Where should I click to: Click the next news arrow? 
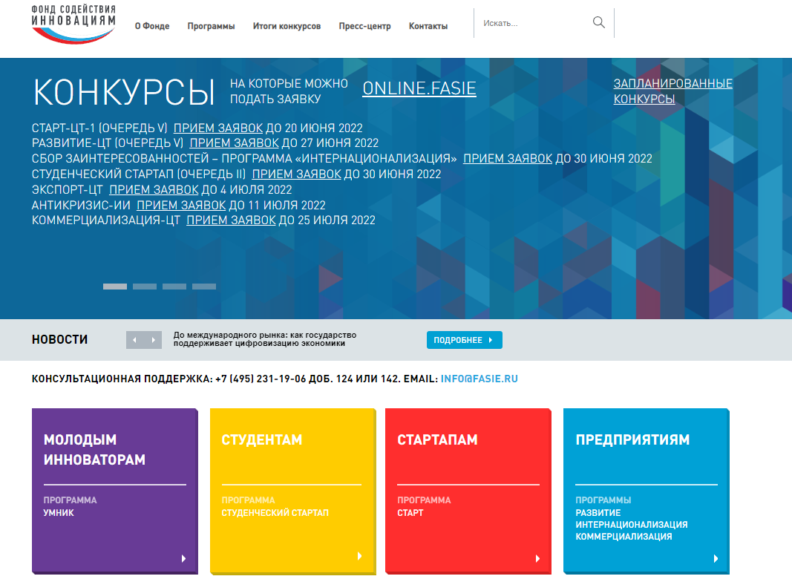click(153, 340)
